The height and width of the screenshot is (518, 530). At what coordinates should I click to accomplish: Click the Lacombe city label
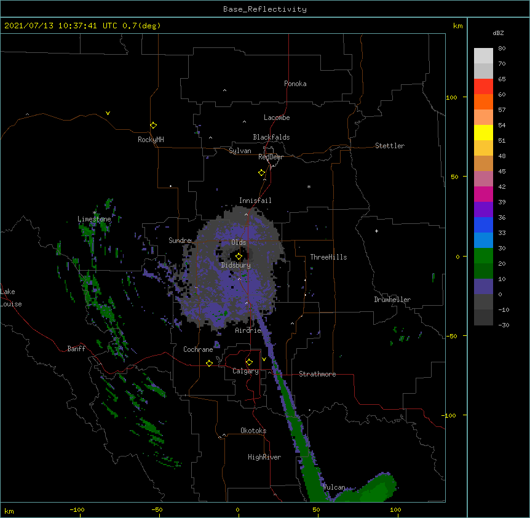coord(277,118)
